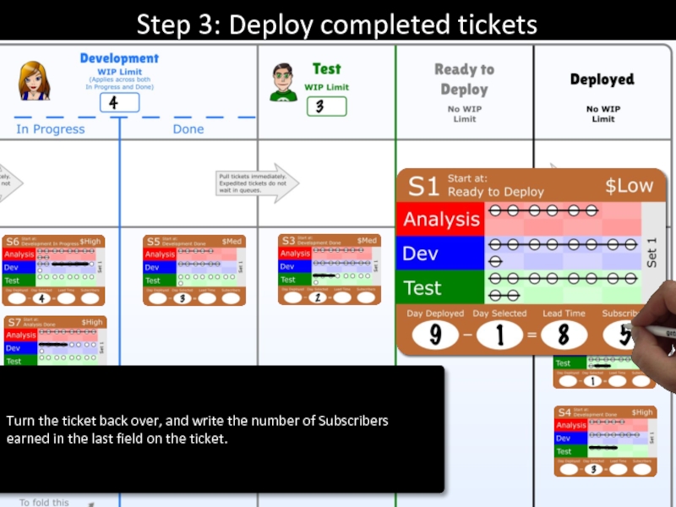Screen dimensions: 676x507
Task: Click the Development woman avatar
Action: tap(34, 80)
